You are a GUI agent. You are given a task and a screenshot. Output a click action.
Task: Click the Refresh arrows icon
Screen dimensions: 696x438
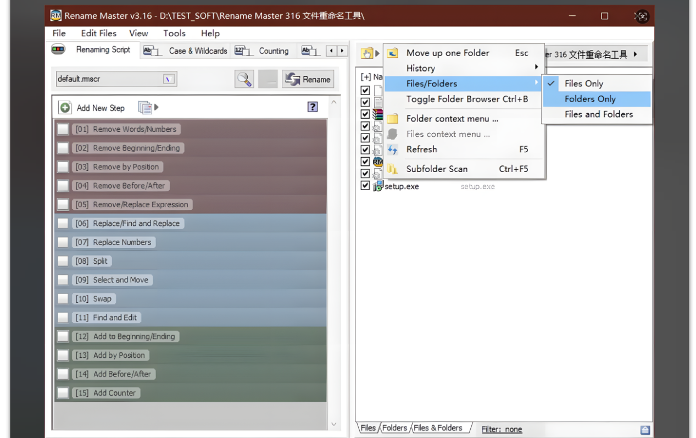(x=392, y=149)
